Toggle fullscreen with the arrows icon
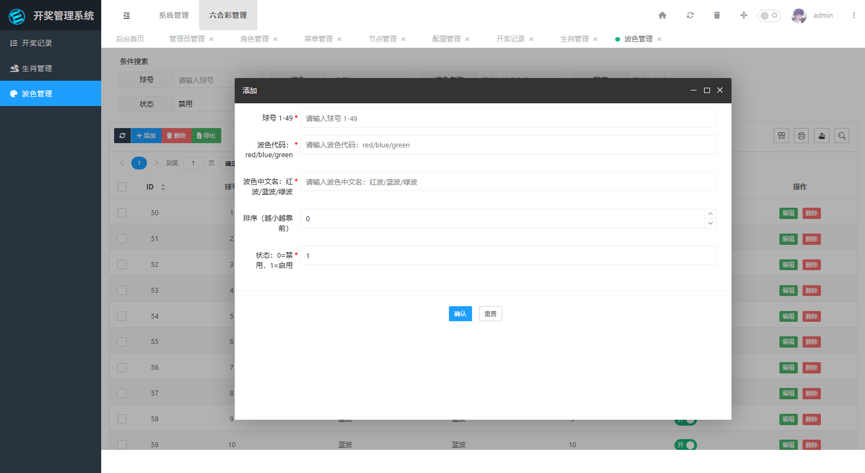Viewport: 865px width, 473px height. coord(744,15)
